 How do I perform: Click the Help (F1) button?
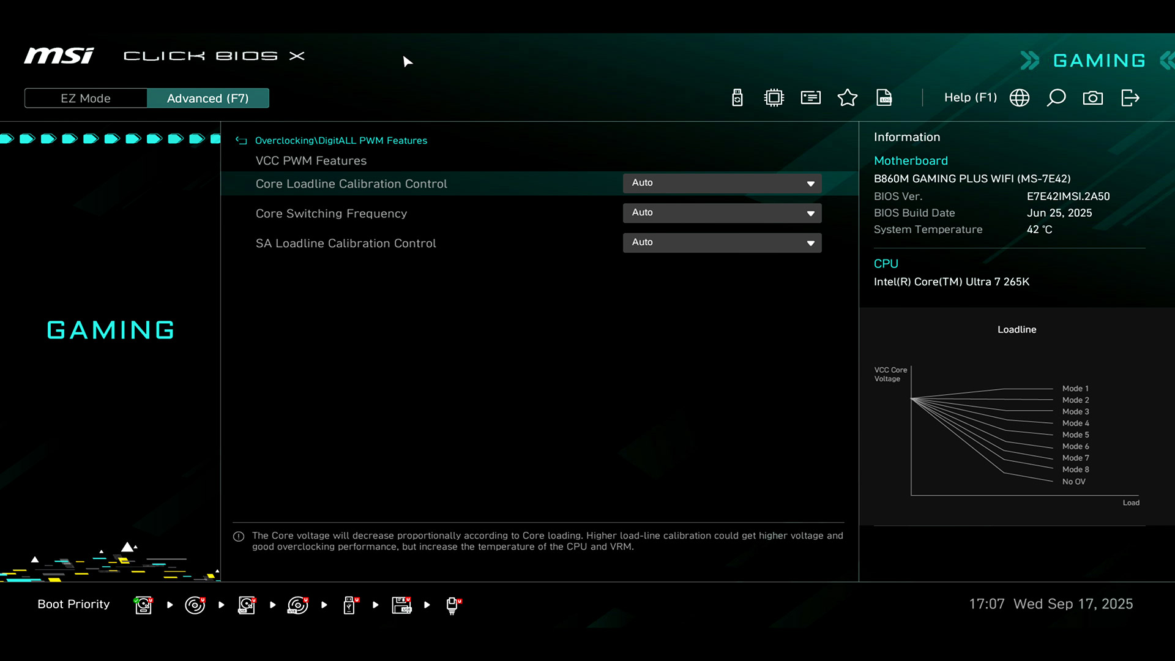point(970,98)
